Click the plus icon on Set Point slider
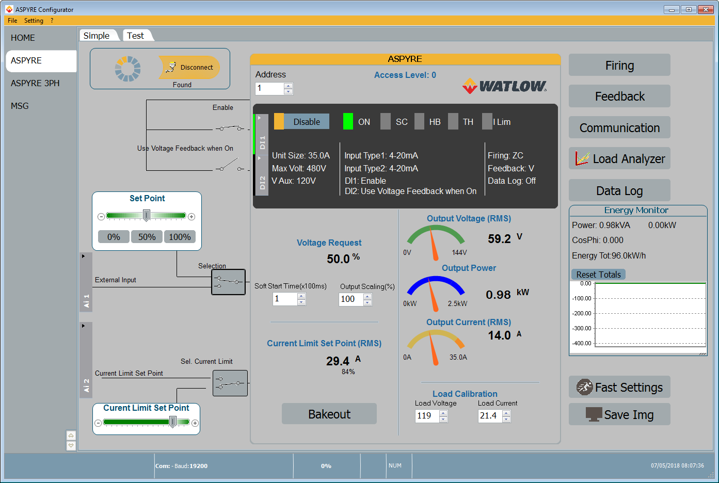 (191, 217)
